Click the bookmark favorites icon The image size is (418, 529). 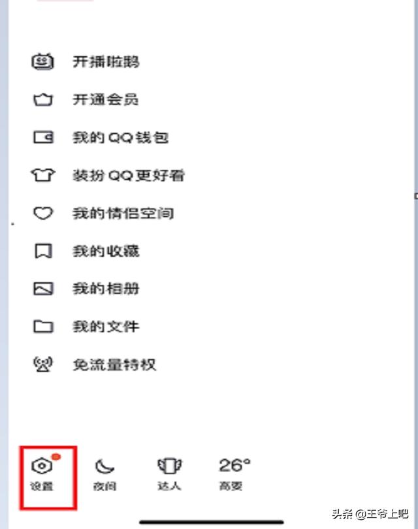[x=43, y=251]
